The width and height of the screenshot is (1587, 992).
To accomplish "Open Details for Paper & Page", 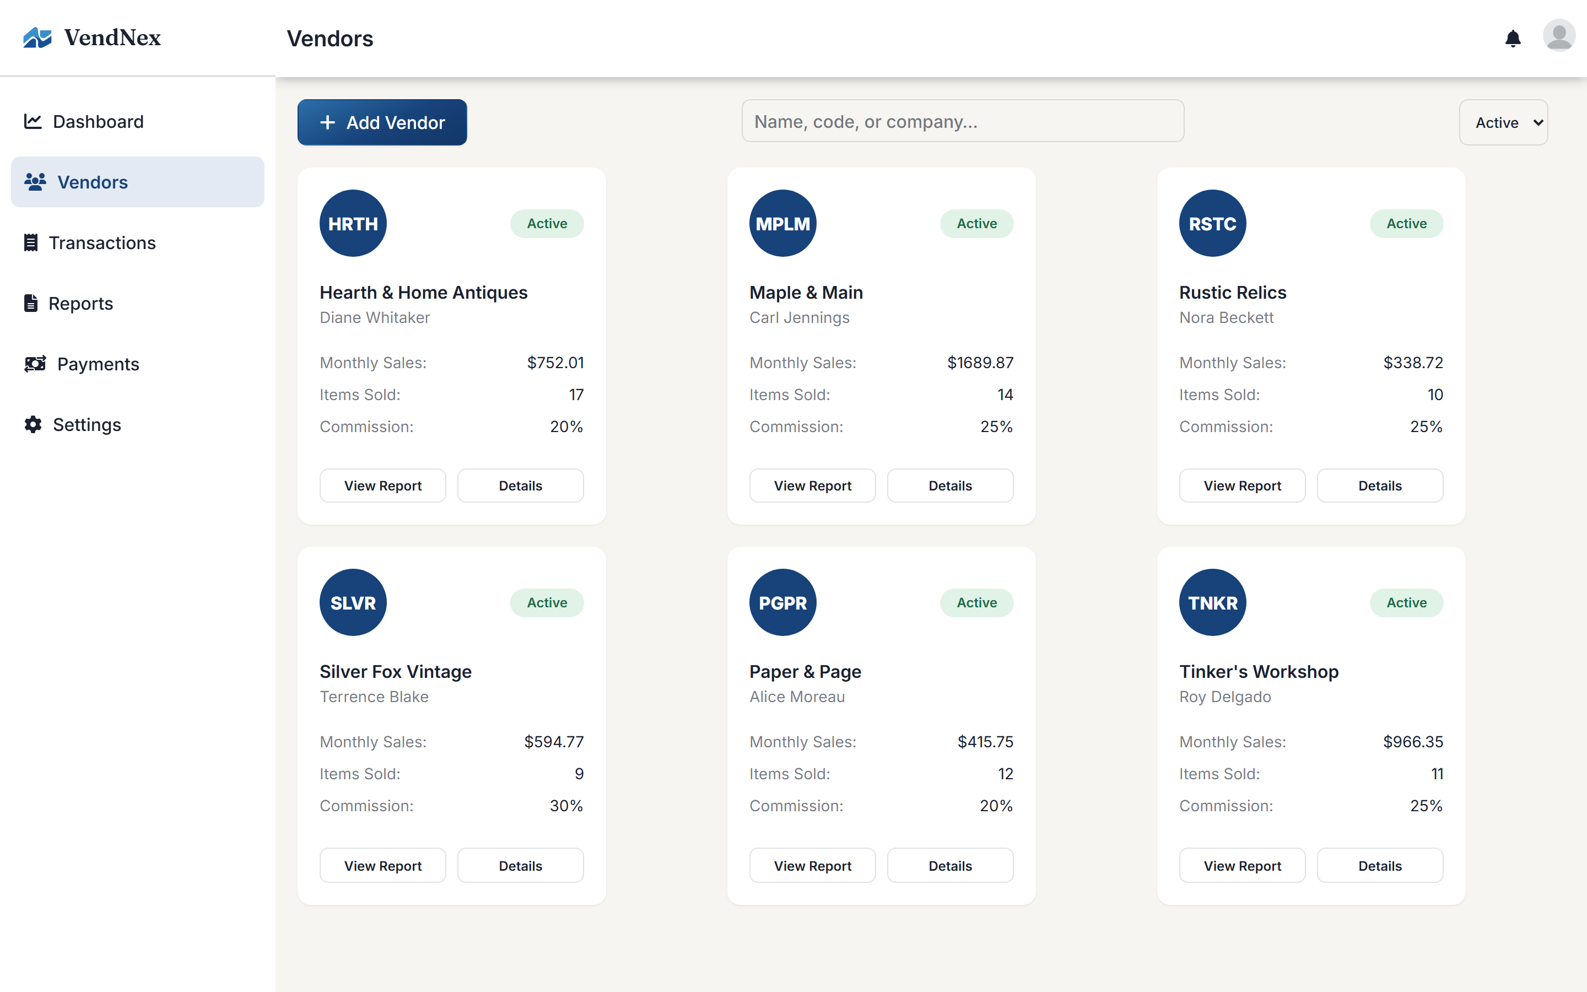I will click(x=950, y=865).
